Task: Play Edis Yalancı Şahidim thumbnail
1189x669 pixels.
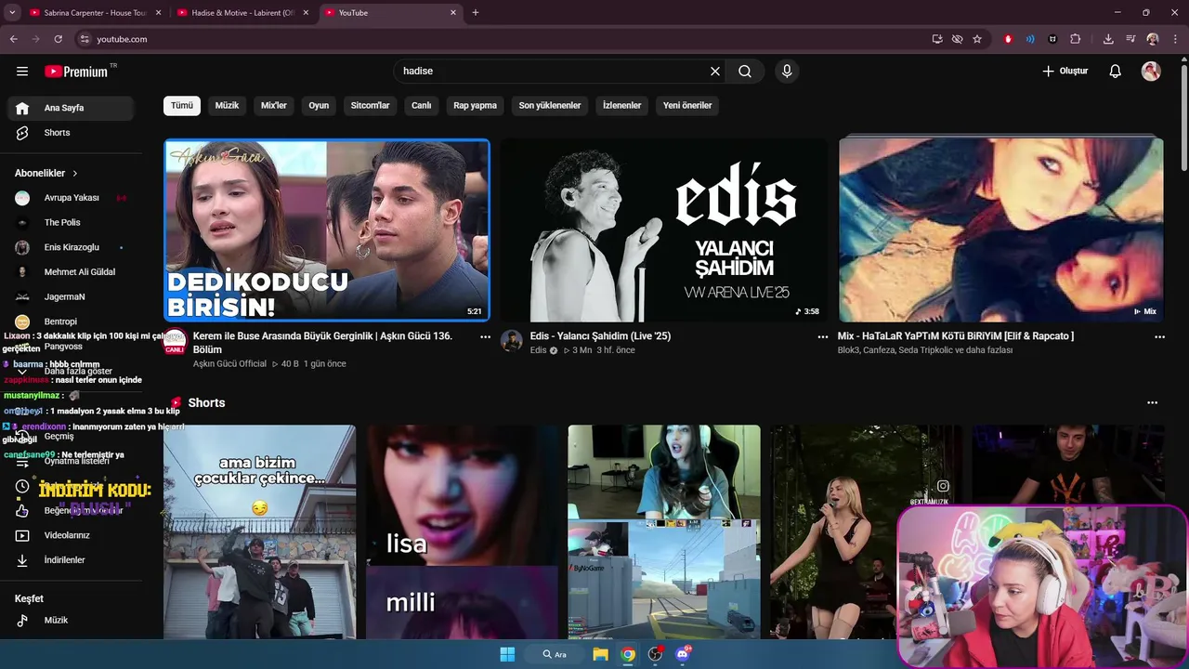Action: tap(663, 230)
